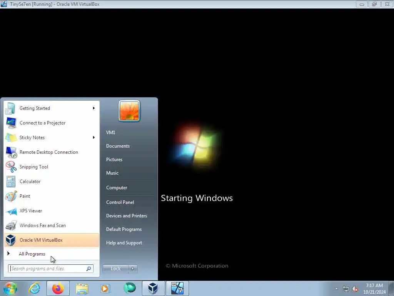394x296 pixels.
Task: Launch Oracle VM VirtualBox cube icon in Start menu
Action: point(11,240)
